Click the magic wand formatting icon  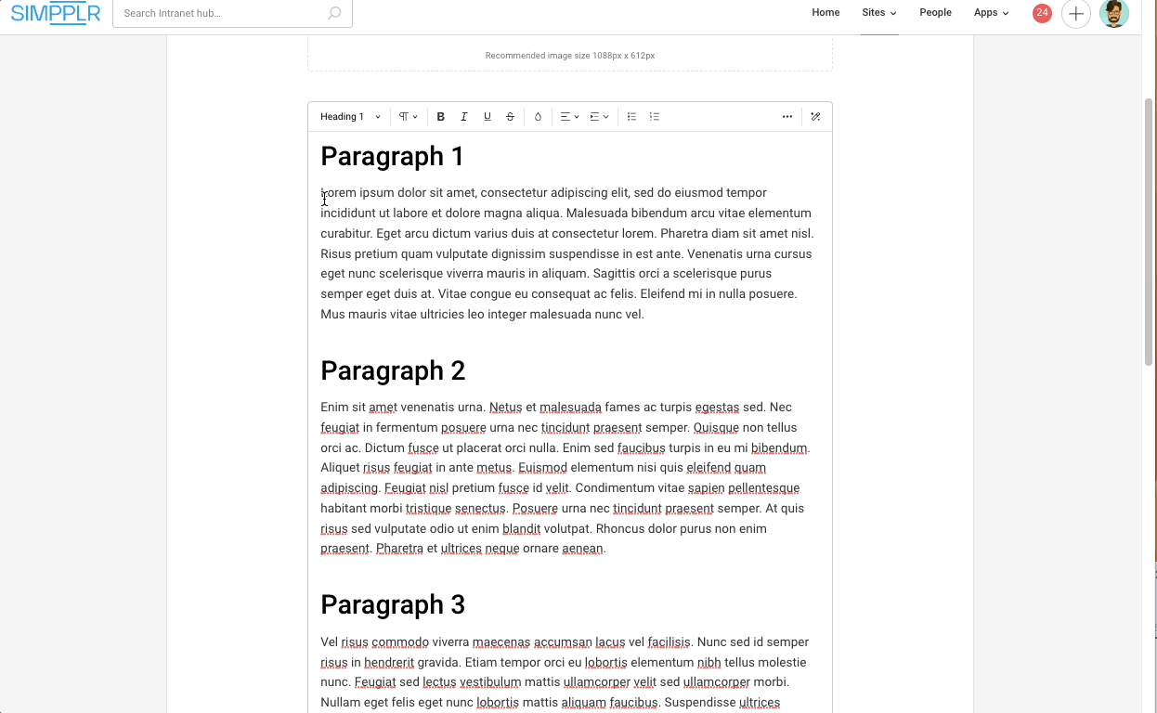tap(815, 117)
